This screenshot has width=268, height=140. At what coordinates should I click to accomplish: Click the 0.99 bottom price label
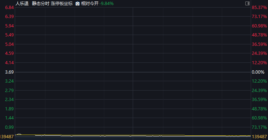(9, 127)
